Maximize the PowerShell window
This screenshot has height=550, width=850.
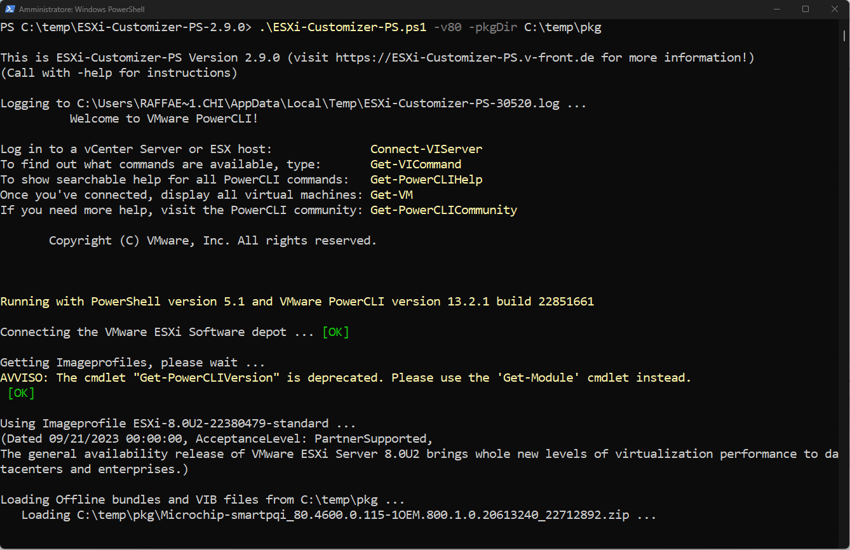point(806,10)
